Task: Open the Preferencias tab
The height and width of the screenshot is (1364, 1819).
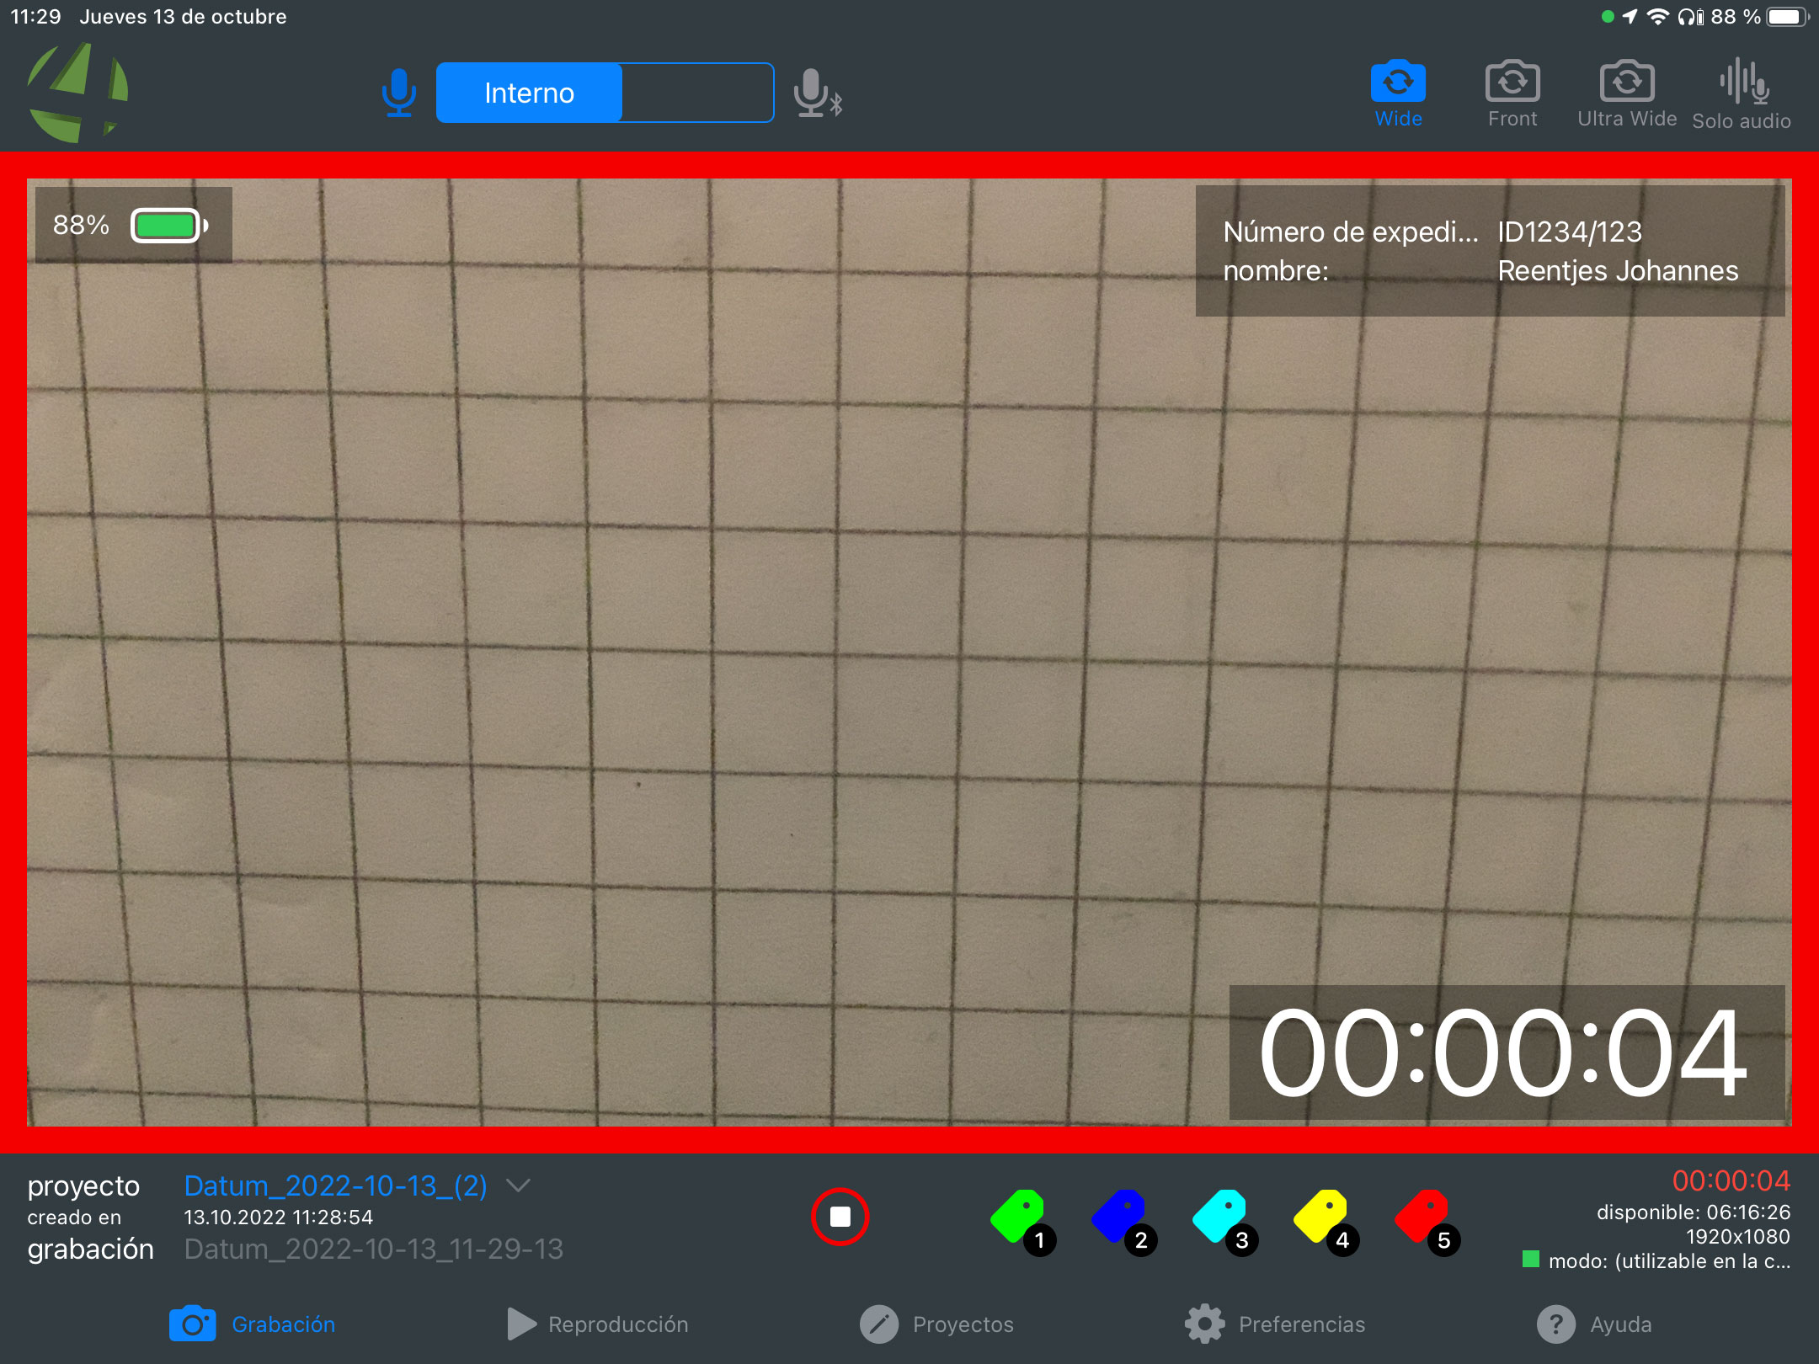Action: [1274, 1324]
